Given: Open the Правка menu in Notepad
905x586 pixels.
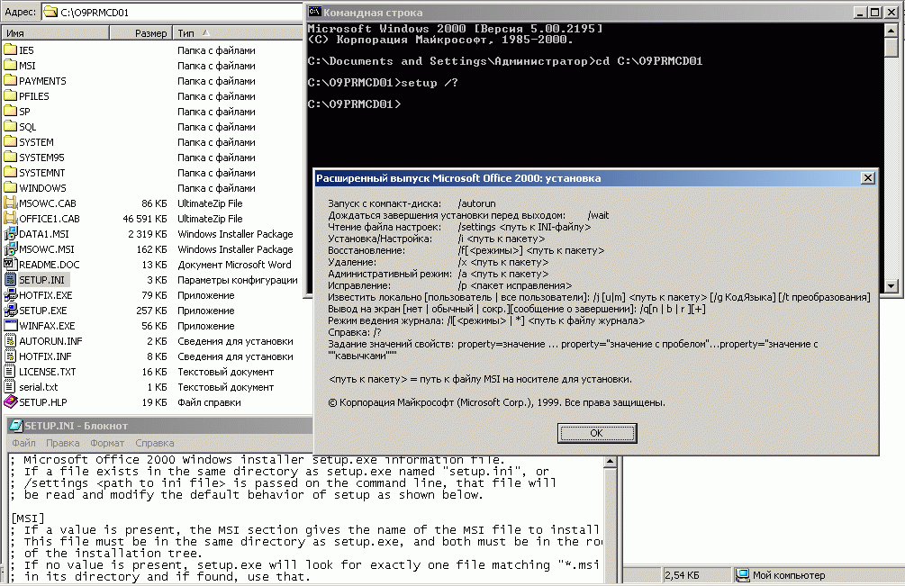Looking at the screenshot, I should (x=62, y=443).
